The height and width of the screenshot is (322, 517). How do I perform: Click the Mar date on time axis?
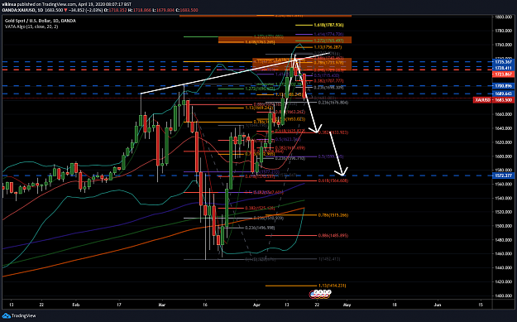click(x=161, y=305)
